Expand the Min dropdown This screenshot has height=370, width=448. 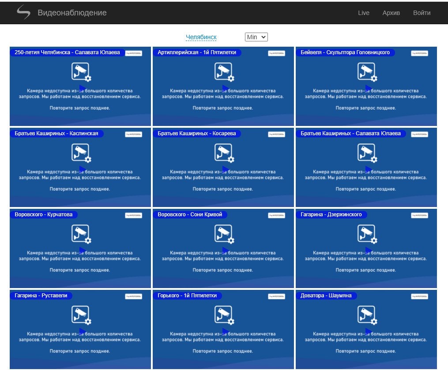click(256, 37)
